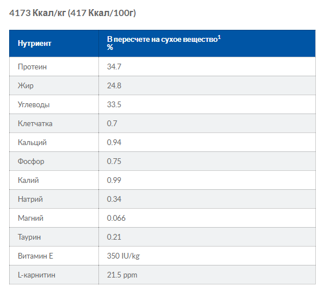Click the В пересчете на сухое вещество header
Viewport: 321px width, 289px height.
tap(162, 39)
